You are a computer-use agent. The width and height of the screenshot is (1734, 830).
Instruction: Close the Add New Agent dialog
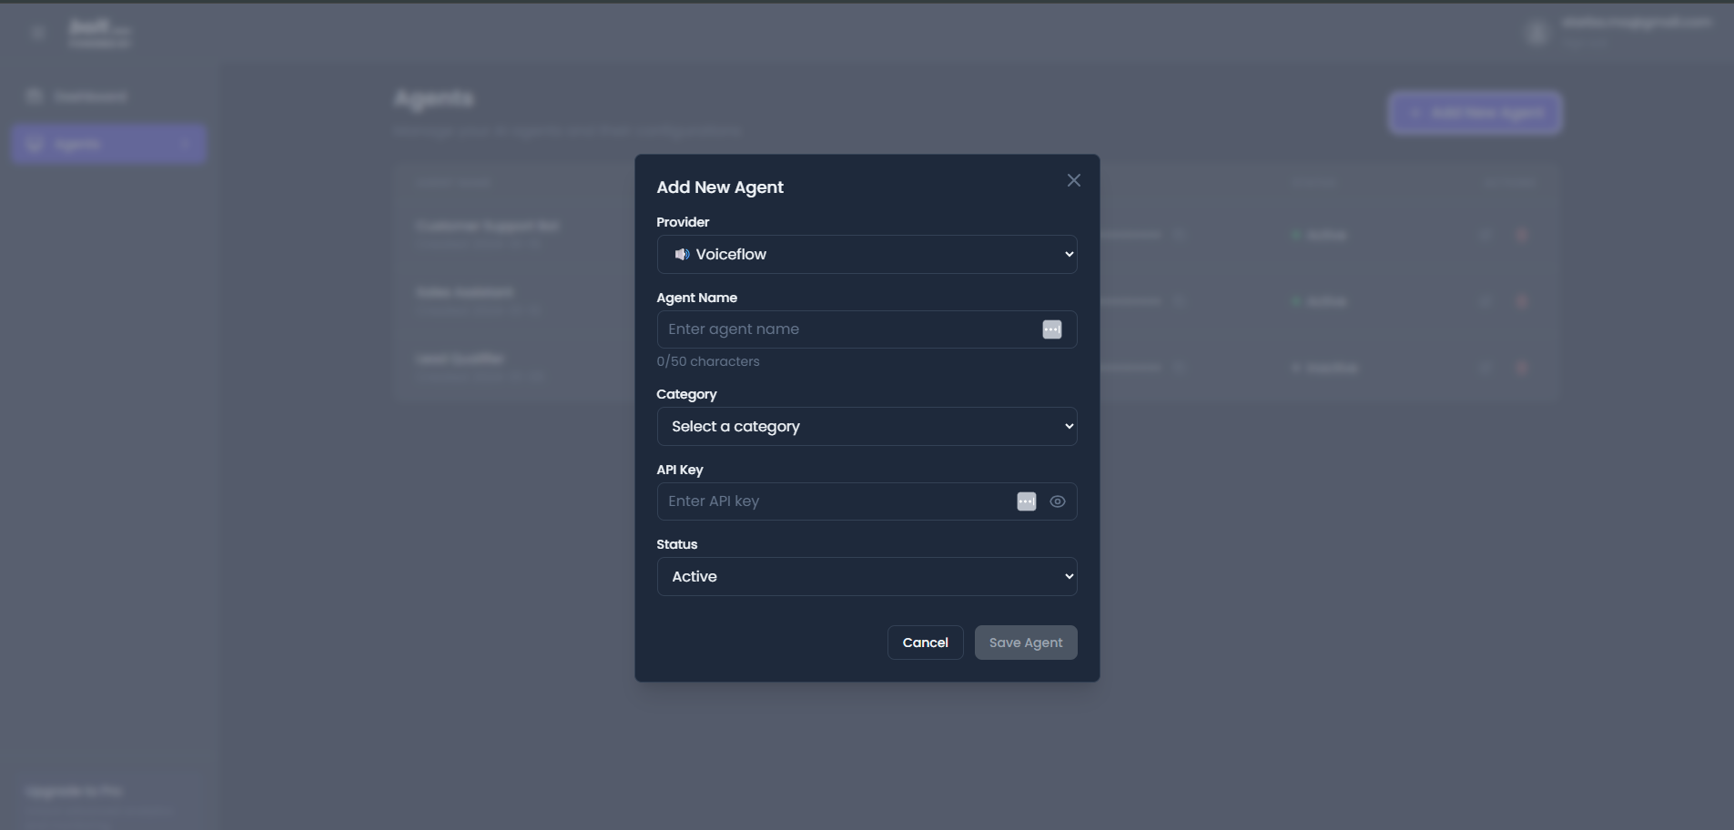pos(1074,180)
